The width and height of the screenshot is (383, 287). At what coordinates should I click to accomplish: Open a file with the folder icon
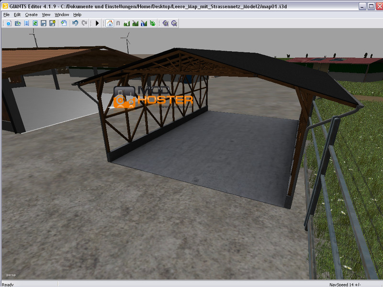click(x=18, y=23)
